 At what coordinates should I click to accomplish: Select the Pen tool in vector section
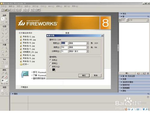(6, 48)
